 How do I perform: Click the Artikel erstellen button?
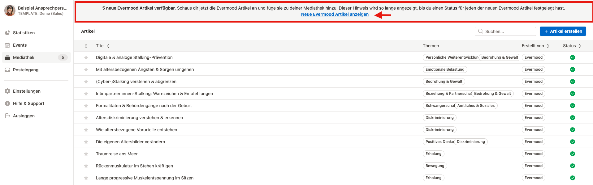(x=563, y=31)
